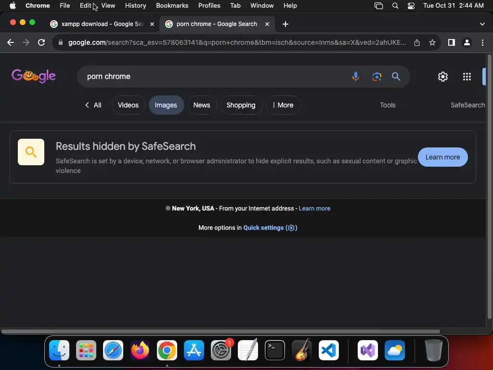This screenshot has height=370, width=493.
Task: Open Control Center in menu bar
Action: tap(411, 6)
